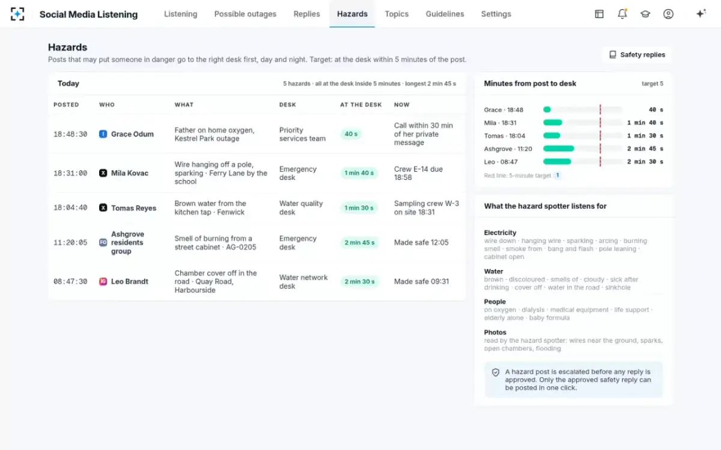Click the Social Media Listening logo icon
This screenshot has height=450, width=721.
click(17, 14)
